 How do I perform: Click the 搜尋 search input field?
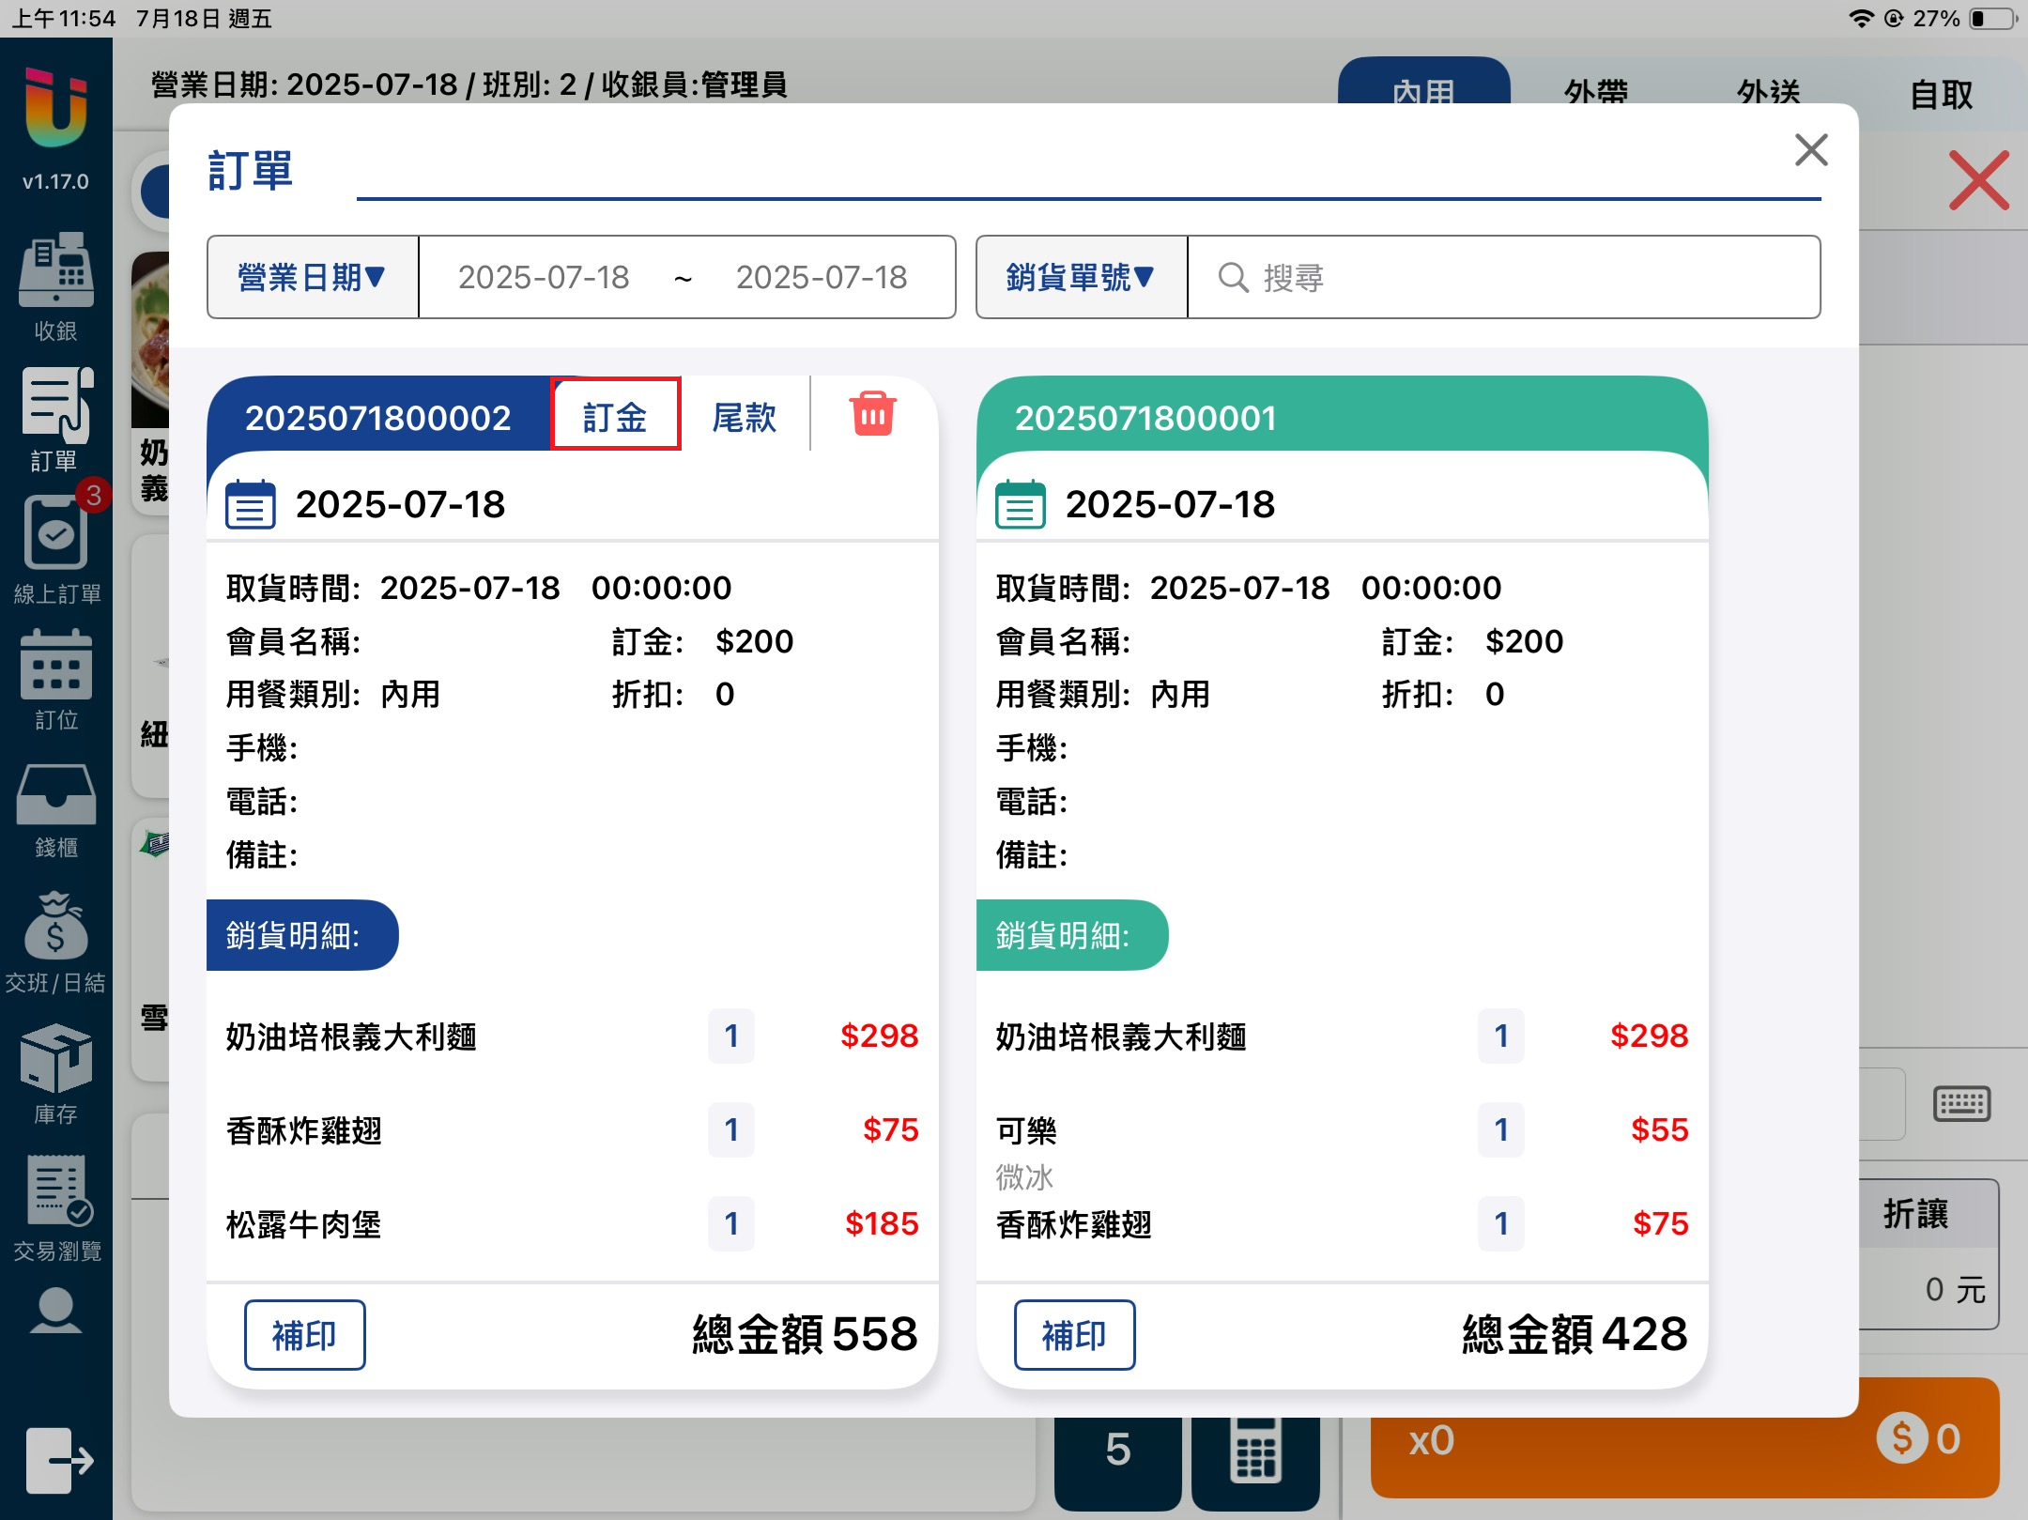tap(1502, 277)
